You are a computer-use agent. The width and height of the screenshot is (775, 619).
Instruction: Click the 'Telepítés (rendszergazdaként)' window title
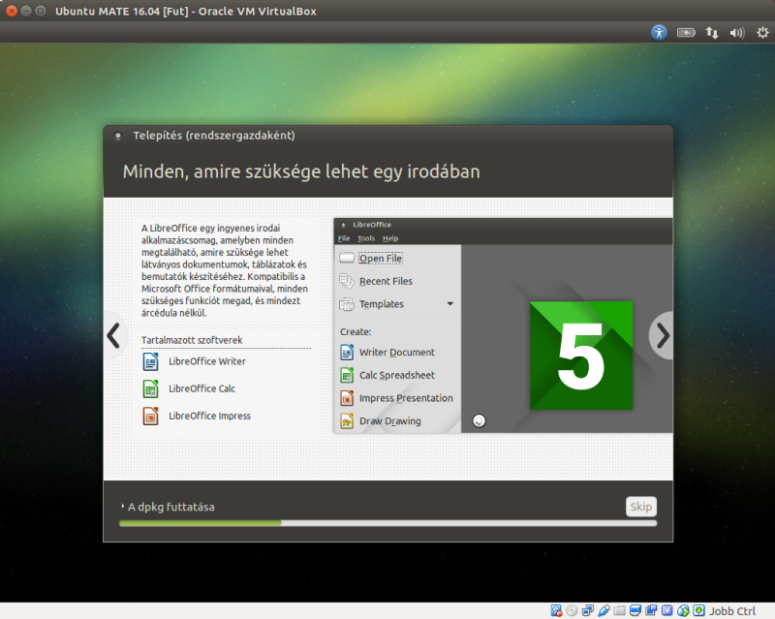[x=214, y=136]
